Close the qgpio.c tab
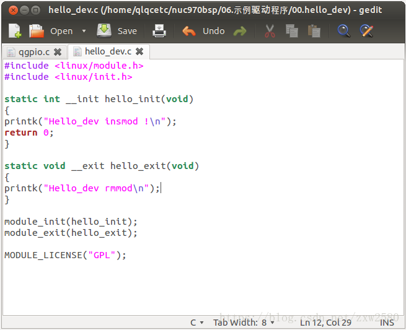The image size is (406, 330). (x=58, y=52)
